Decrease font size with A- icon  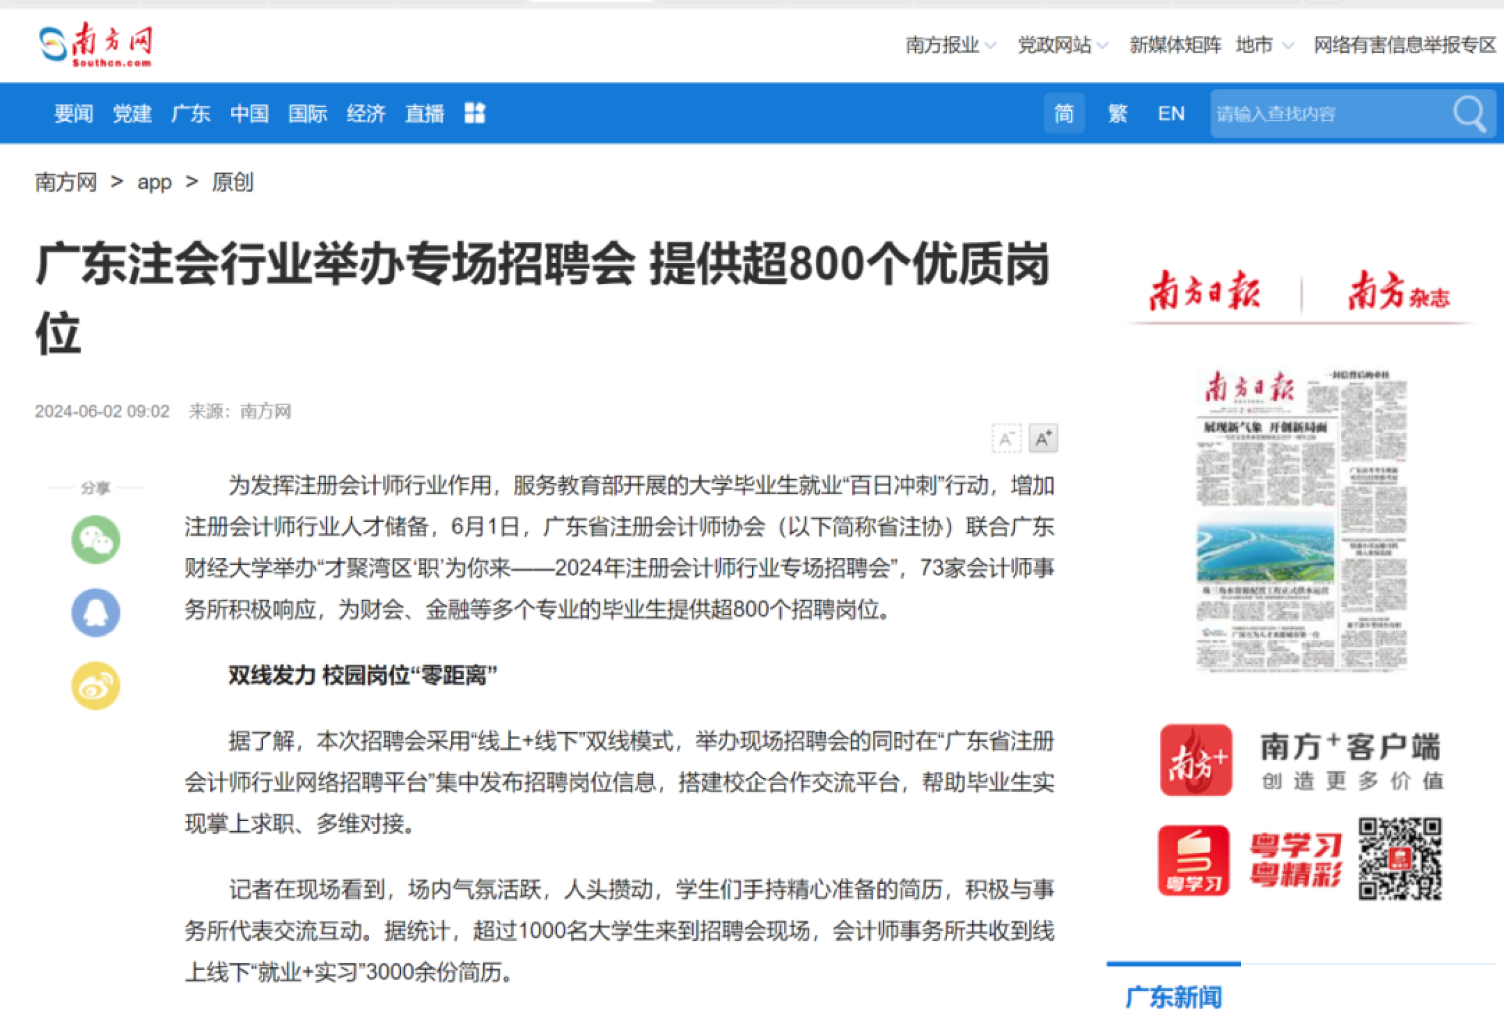tap(1006, 439)
